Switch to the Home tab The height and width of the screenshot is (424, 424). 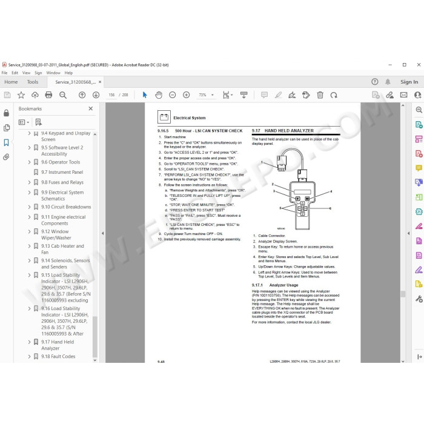click(x=11, y=82)
